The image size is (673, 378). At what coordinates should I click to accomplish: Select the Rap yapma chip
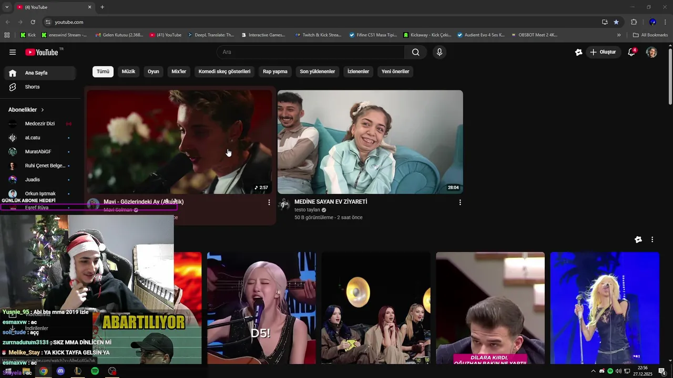point(275,71)
